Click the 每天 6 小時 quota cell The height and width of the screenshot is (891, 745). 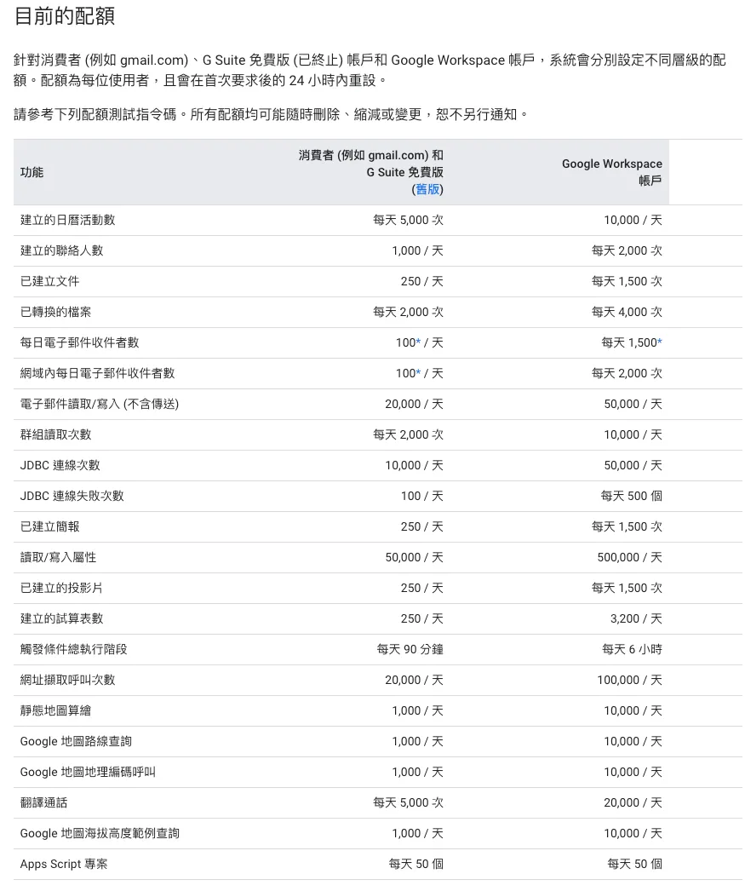pos(632,649)
